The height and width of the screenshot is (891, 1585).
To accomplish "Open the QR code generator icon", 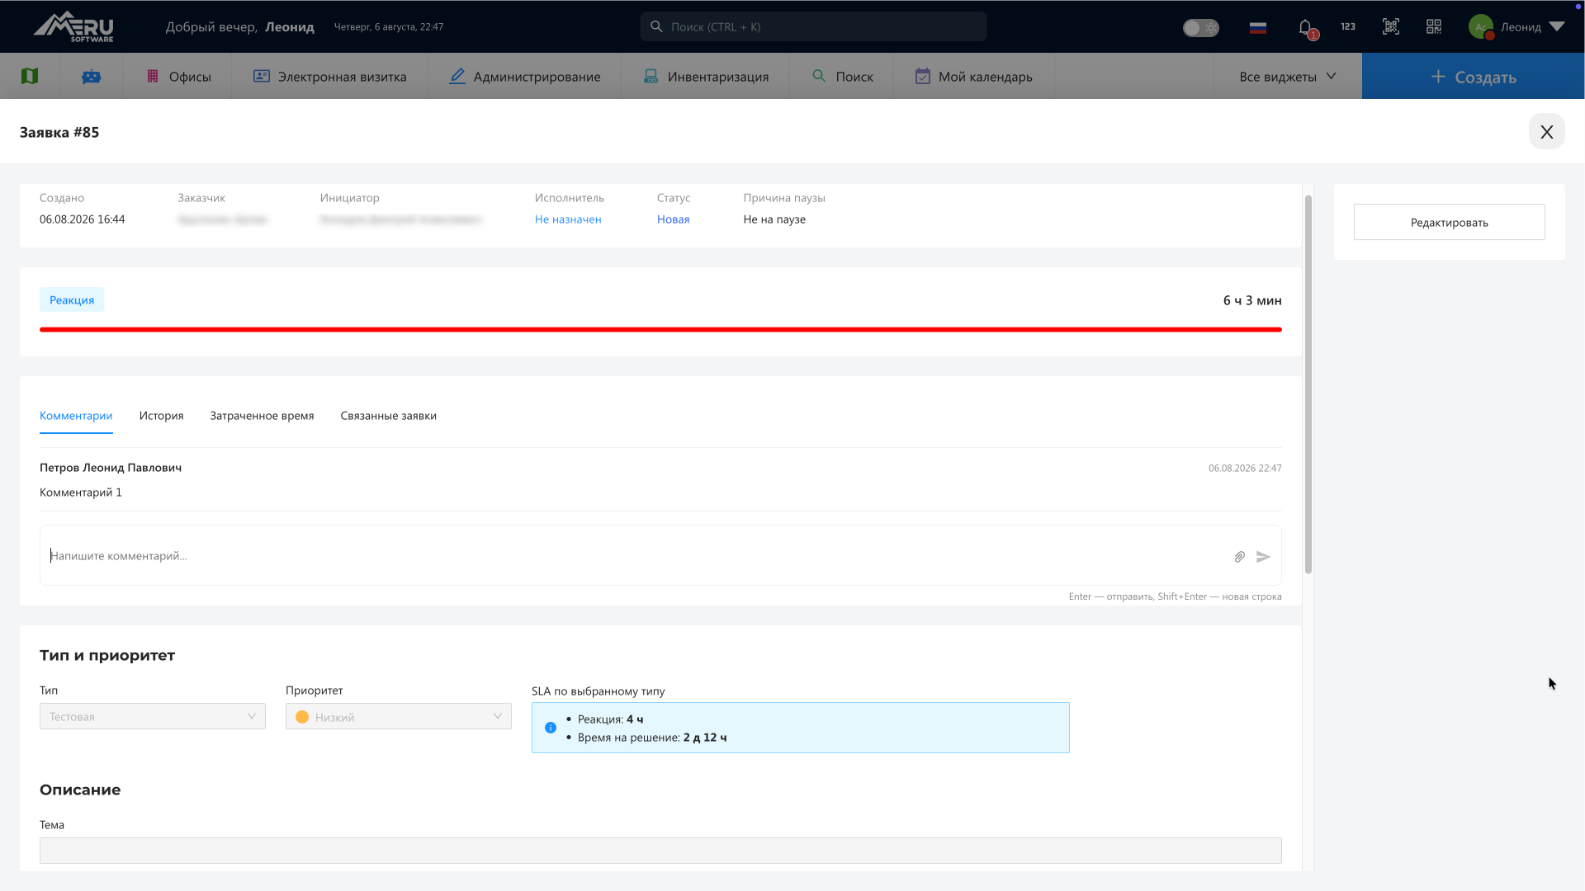I will coord(1434,26).
